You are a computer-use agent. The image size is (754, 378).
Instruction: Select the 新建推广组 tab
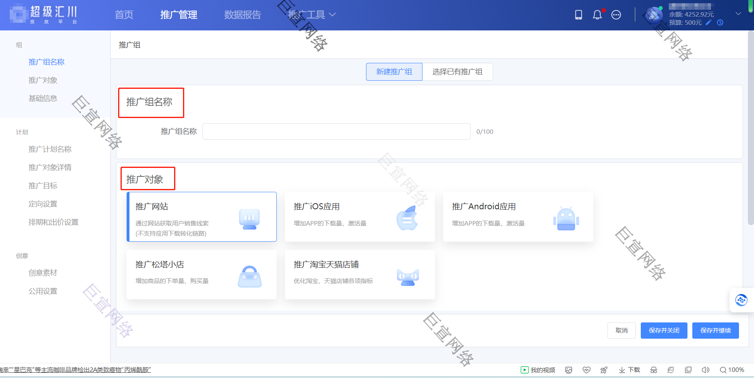pyautogui.click(x=394, y=72)
